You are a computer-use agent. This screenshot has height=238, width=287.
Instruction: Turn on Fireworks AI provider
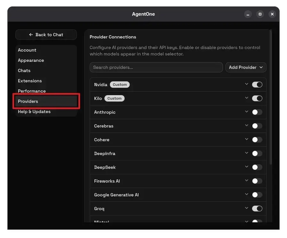[257, 181]
